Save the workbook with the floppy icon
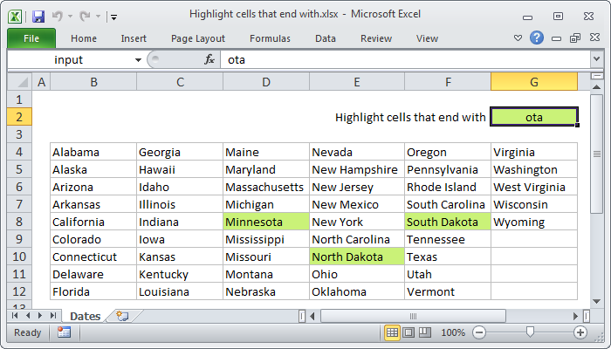Screen dimensions: 611x349 pyautogui.click(x=38, y=16)
